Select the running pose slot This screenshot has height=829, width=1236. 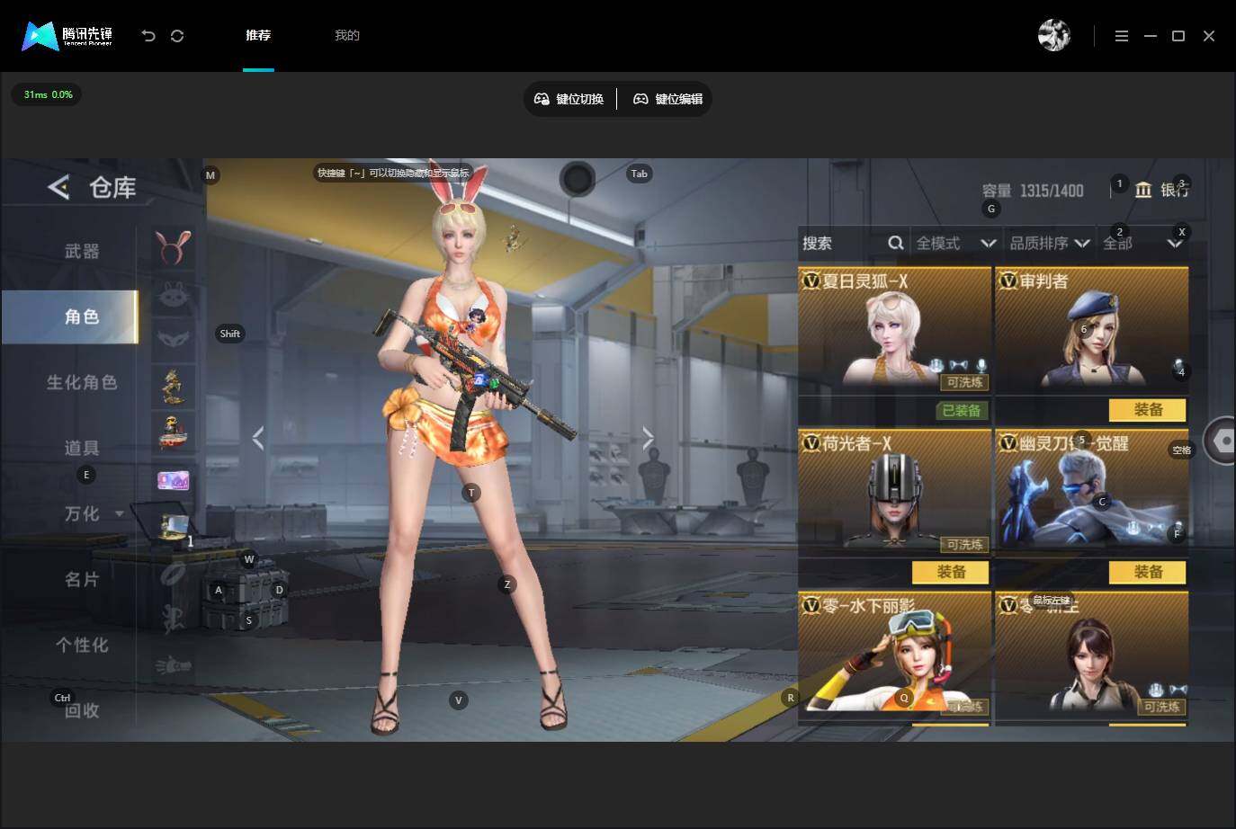[174, 620]
